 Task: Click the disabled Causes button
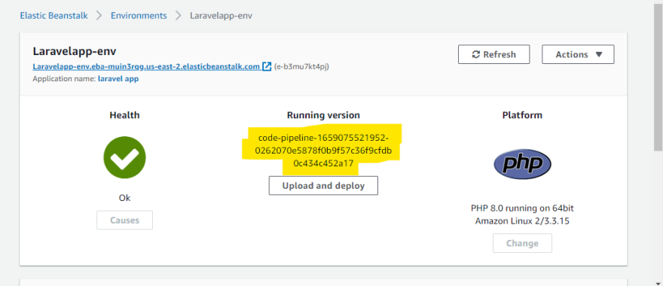(x=125, y=220)
